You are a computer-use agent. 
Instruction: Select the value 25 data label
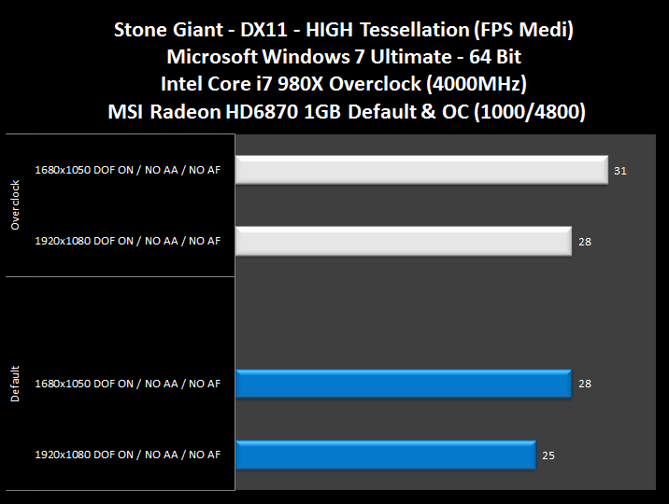coord(548,455)
